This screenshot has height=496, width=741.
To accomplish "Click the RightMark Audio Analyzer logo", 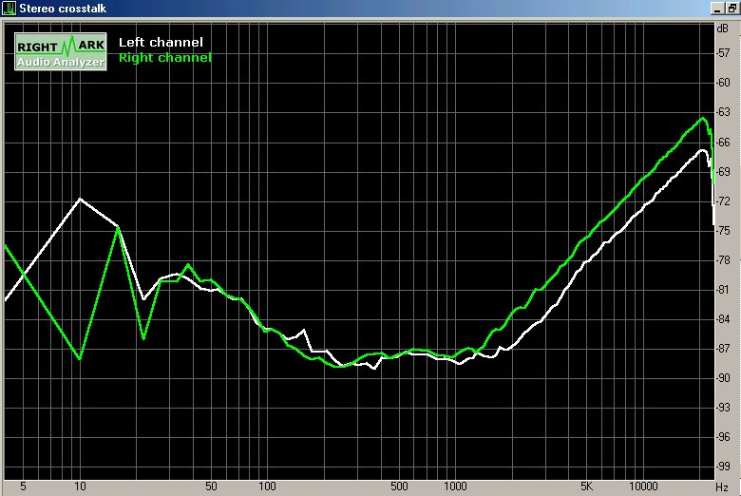I will pyautogui.click(x=61, y=51).
